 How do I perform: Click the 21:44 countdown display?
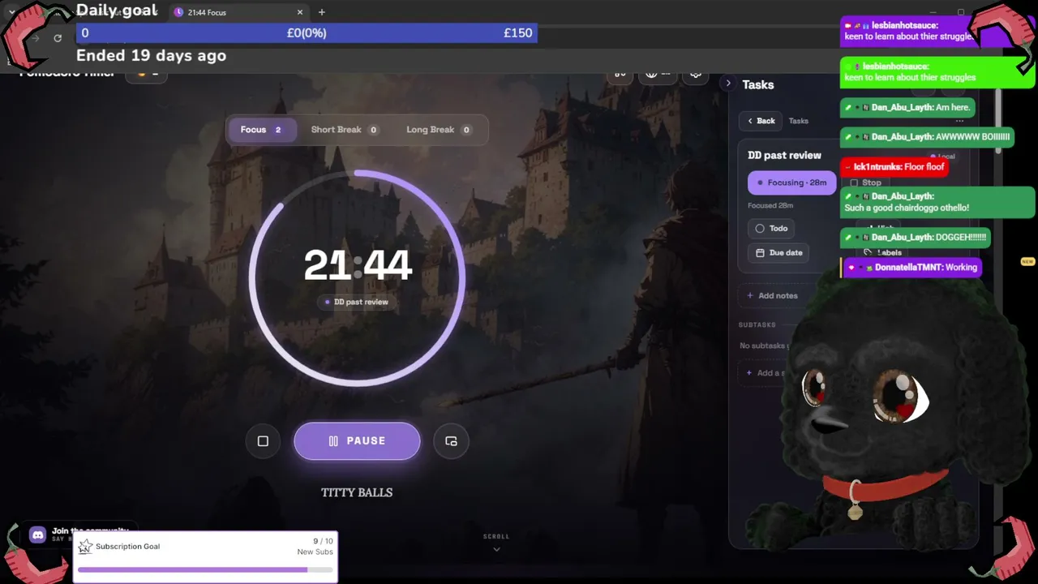[x=358, y=266]
